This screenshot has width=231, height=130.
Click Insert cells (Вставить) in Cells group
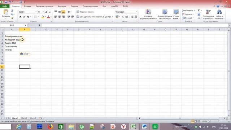tap(188, 10)
